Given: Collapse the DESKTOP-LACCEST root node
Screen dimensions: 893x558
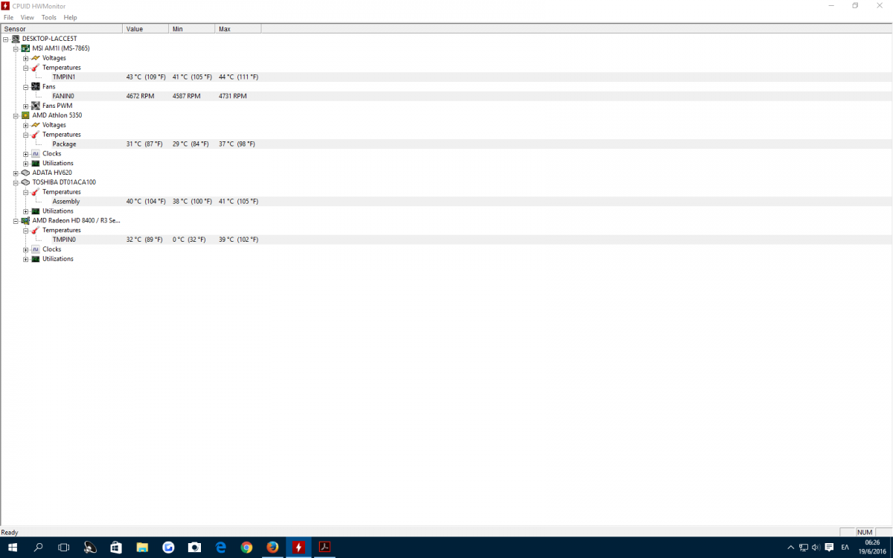Looking at the screenshot, I should (x=6, y=39).
